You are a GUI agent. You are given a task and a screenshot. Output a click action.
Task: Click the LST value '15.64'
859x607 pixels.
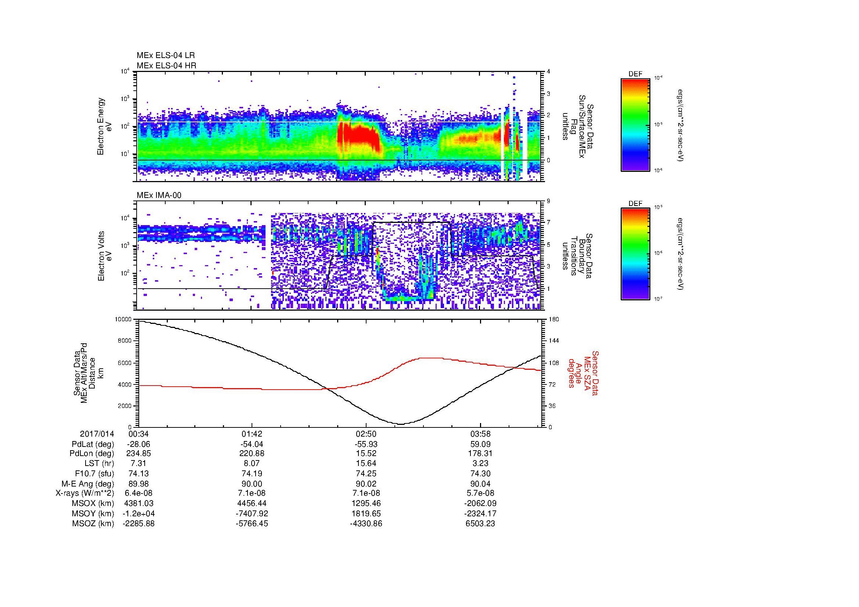pyautogui.click(x=366, y=463)
